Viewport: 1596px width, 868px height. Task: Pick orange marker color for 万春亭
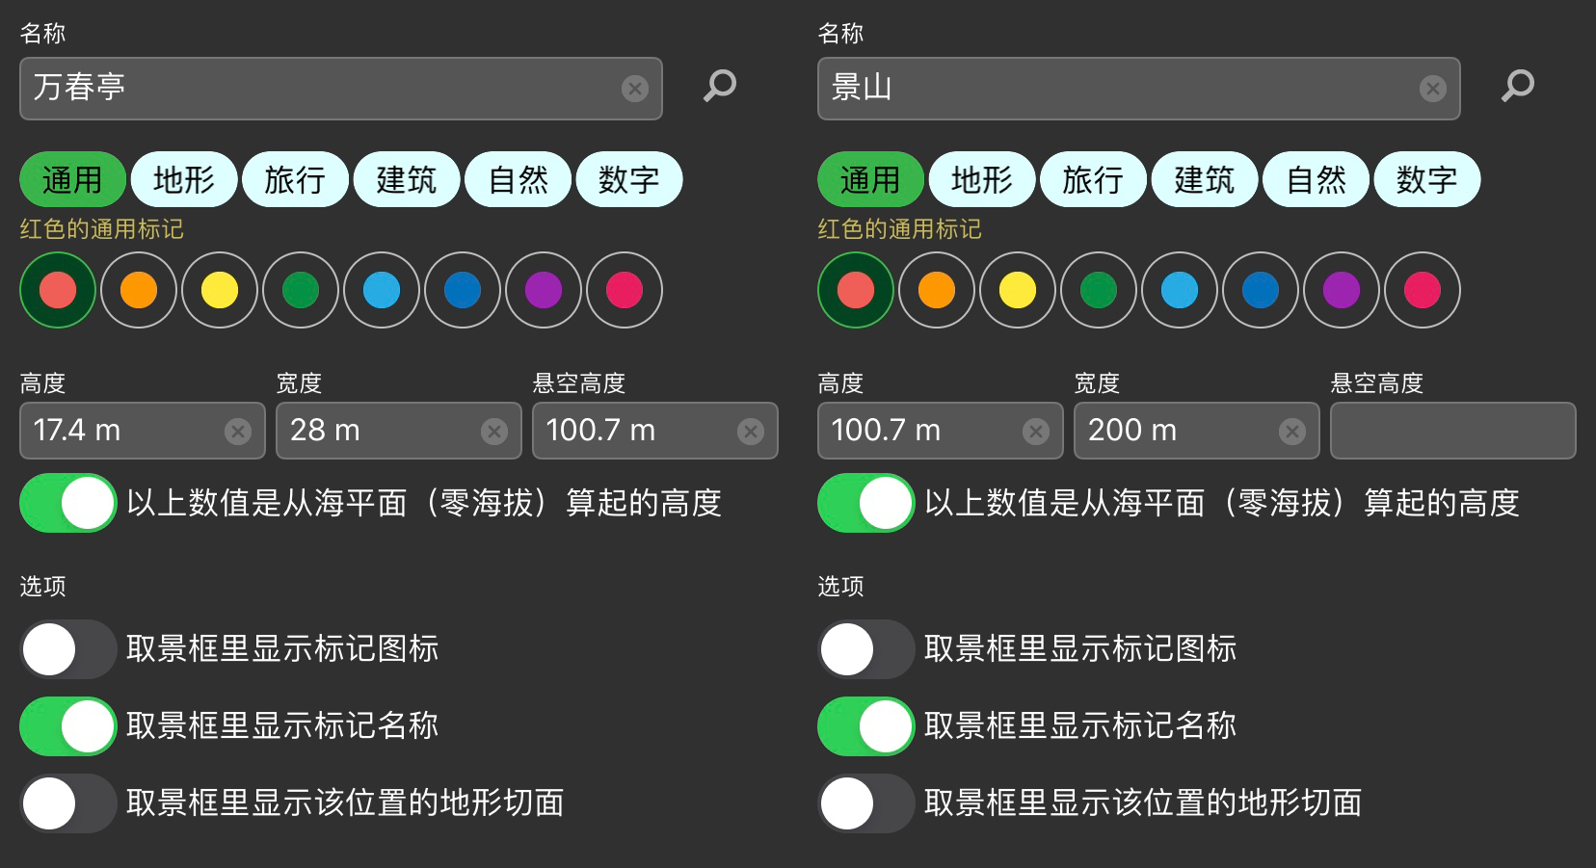pos(139,290)
